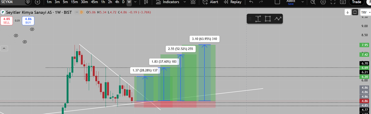Open chart settings hexagon icon
The width and height of the screenshot is (371, 114).
coord(323,2)
